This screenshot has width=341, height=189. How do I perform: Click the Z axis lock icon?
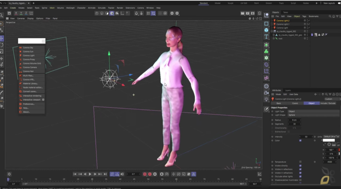[26, 13]
